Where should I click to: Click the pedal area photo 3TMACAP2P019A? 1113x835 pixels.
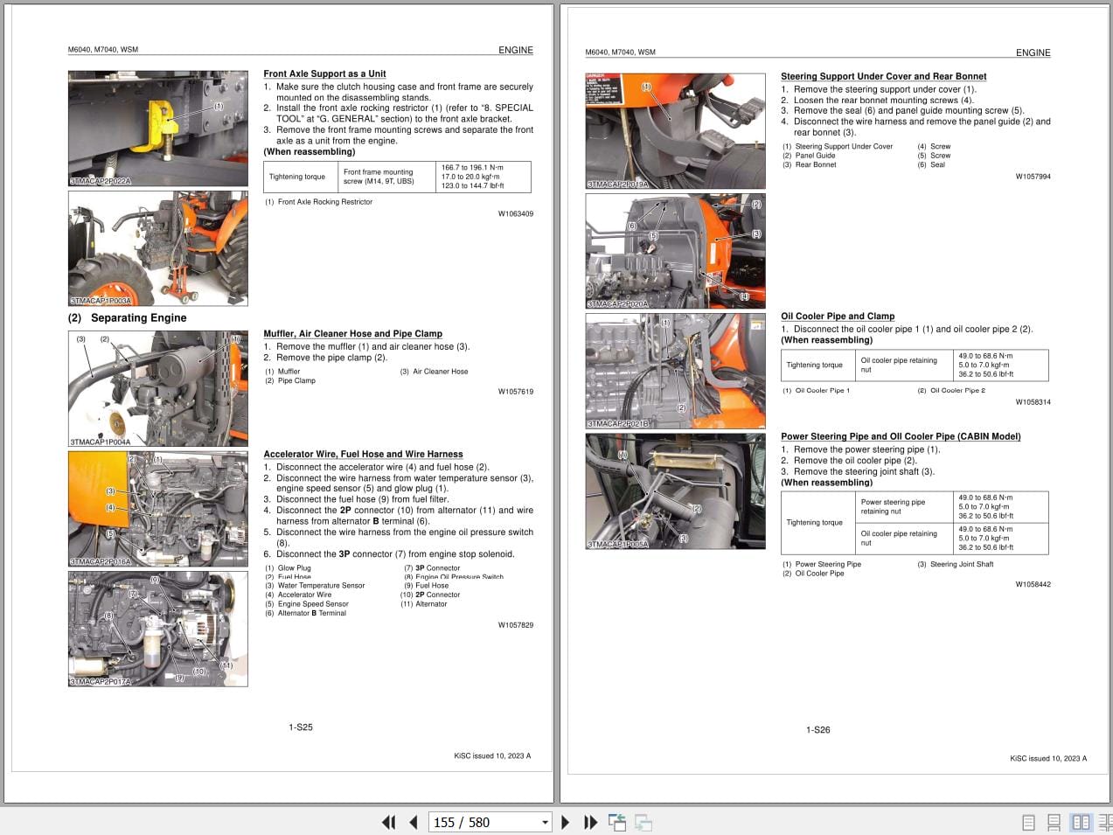675,131
